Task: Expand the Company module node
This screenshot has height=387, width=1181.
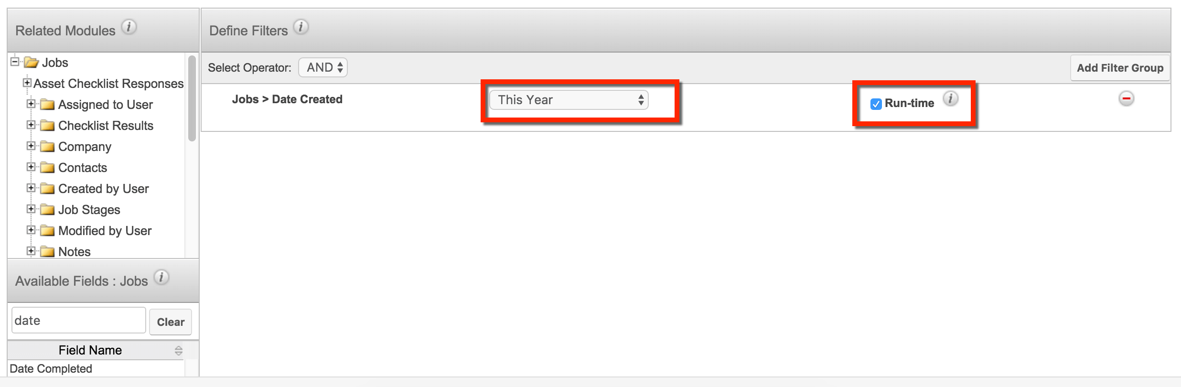Action: (31, 146)
